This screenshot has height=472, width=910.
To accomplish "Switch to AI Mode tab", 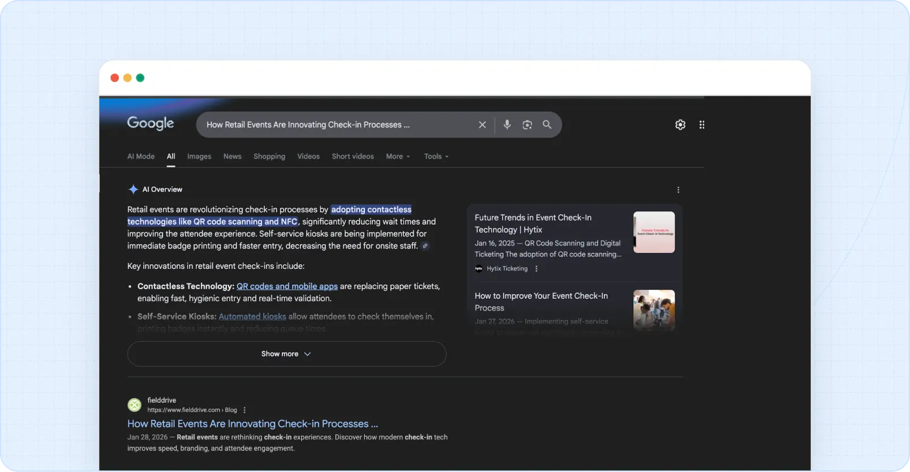I will coord(141,156).
